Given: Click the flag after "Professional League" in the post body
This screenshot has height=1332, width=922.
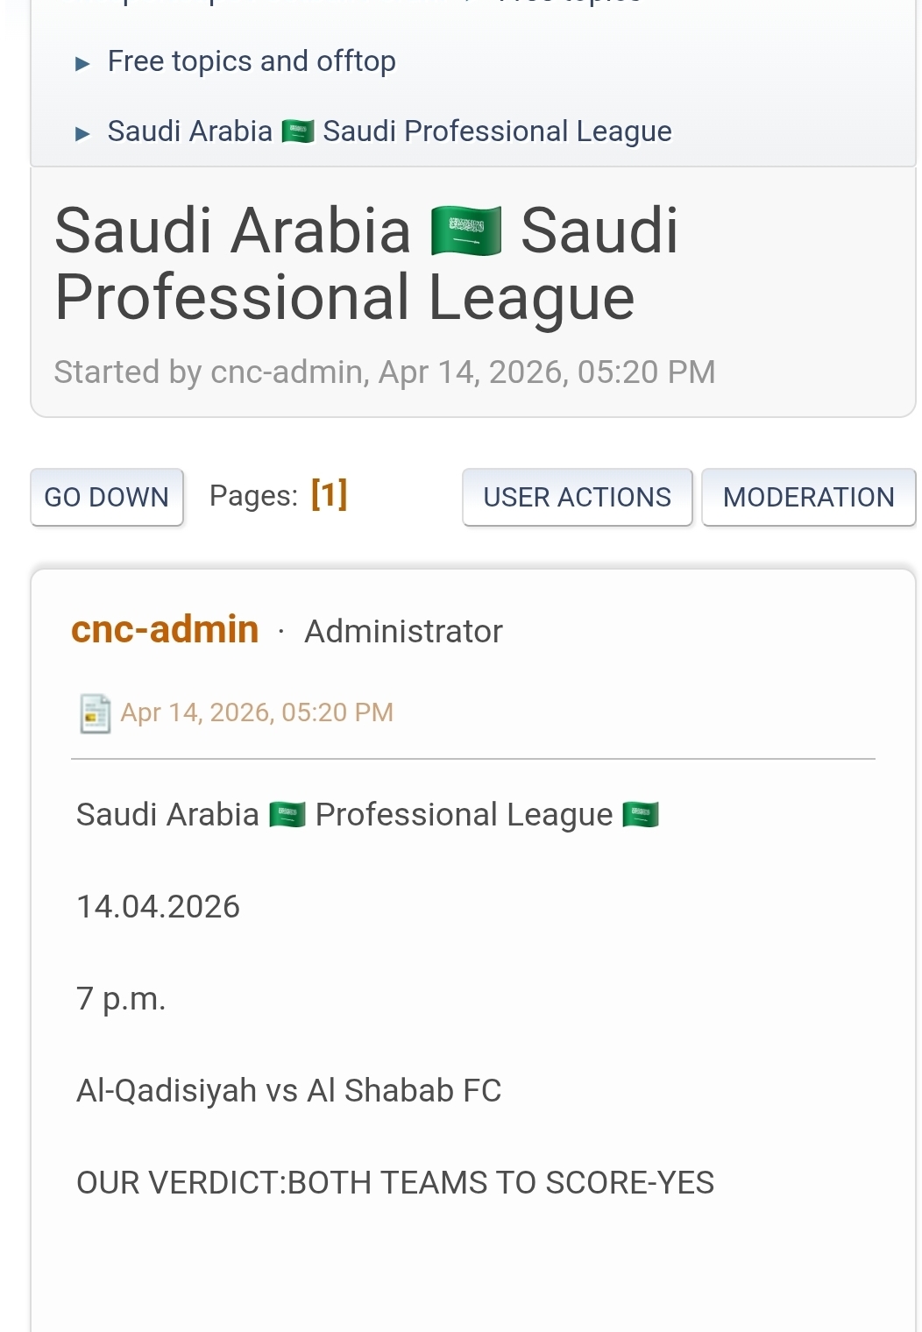Looking at the screenshot, I should [641, 815].
